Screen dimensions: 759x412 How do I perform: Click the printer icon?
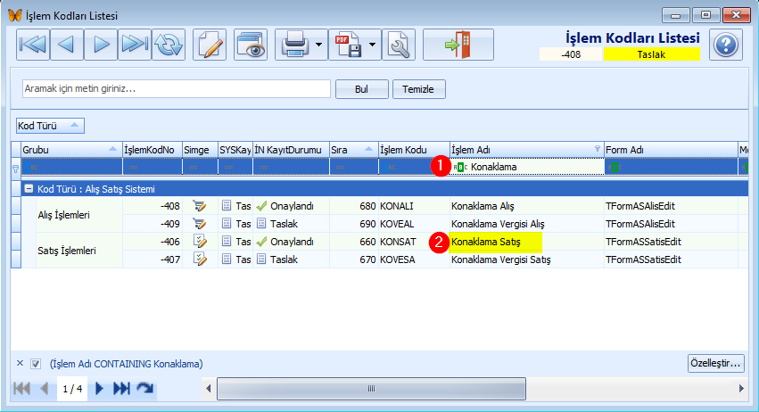(x=294, y=45)
